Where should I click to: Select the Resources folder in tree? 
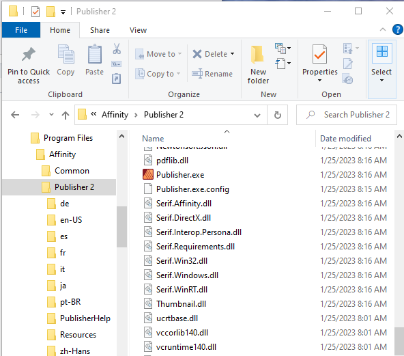coord(72,335)
